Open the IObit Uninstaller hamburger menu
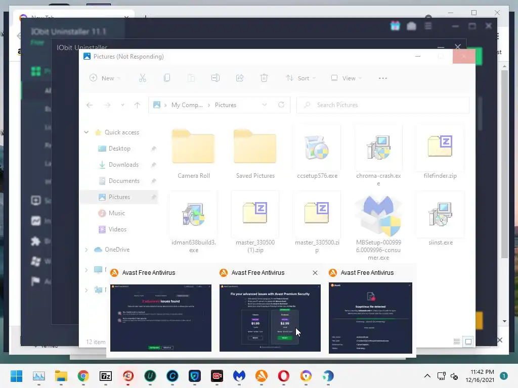Screen dimensions: 518x388 [x=428, y=26]
